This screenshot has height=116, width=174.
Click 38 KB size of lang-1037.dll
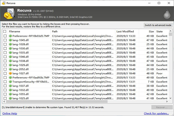[x=150, y=86]
